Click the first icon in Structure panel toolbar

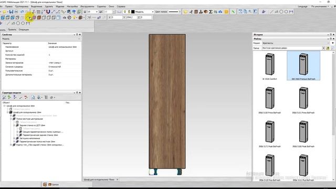pos(4,98)
